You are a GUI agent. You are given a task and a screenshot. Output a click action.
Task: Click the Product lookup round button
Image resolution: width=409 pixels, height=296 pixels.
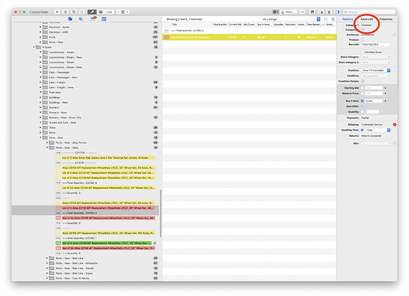[363, 40]
